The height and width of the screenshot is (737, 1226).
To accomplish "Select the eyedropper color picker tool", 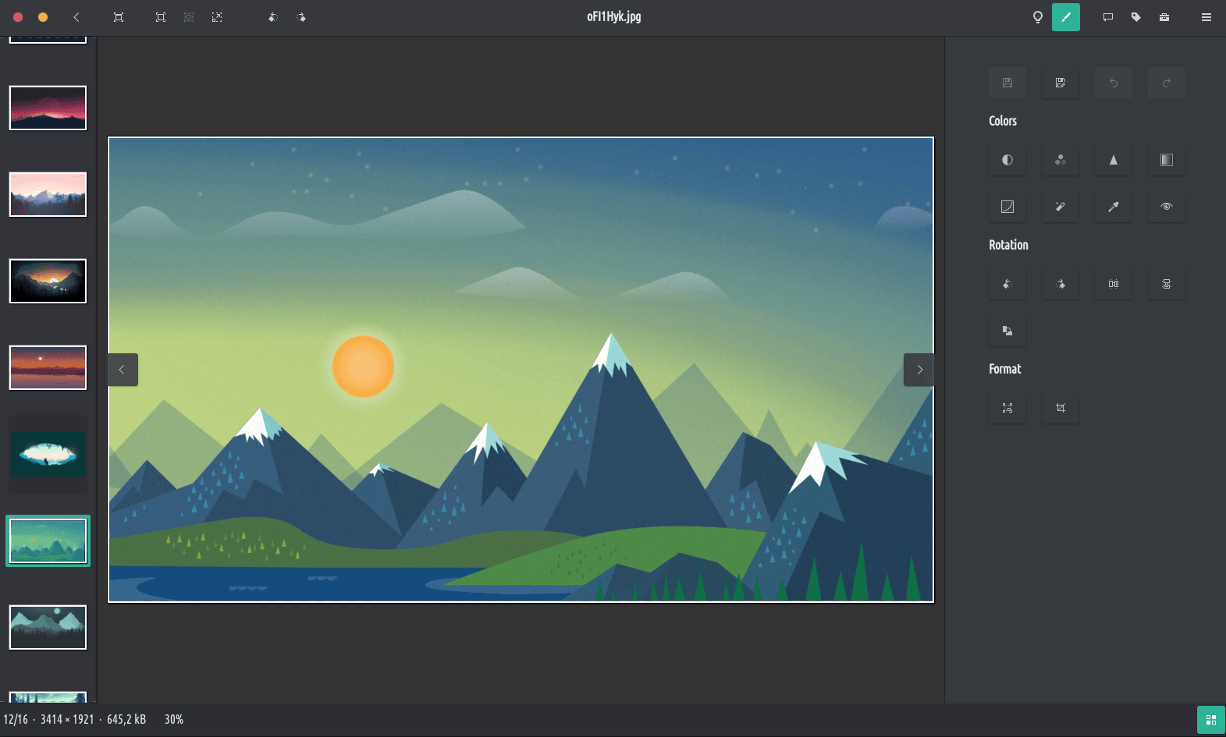I will tap(1113, 207).
